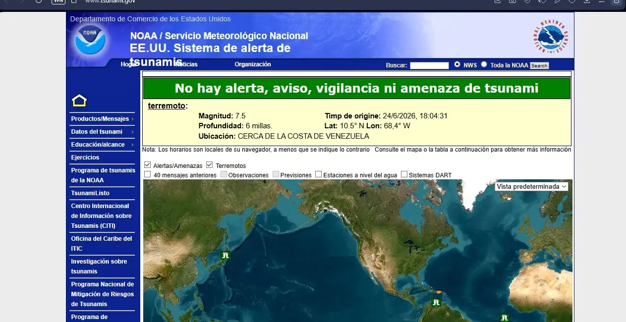Go to the yellow home icon in sidebar
This screenshot has width=626, height=322.
point(79,101)
